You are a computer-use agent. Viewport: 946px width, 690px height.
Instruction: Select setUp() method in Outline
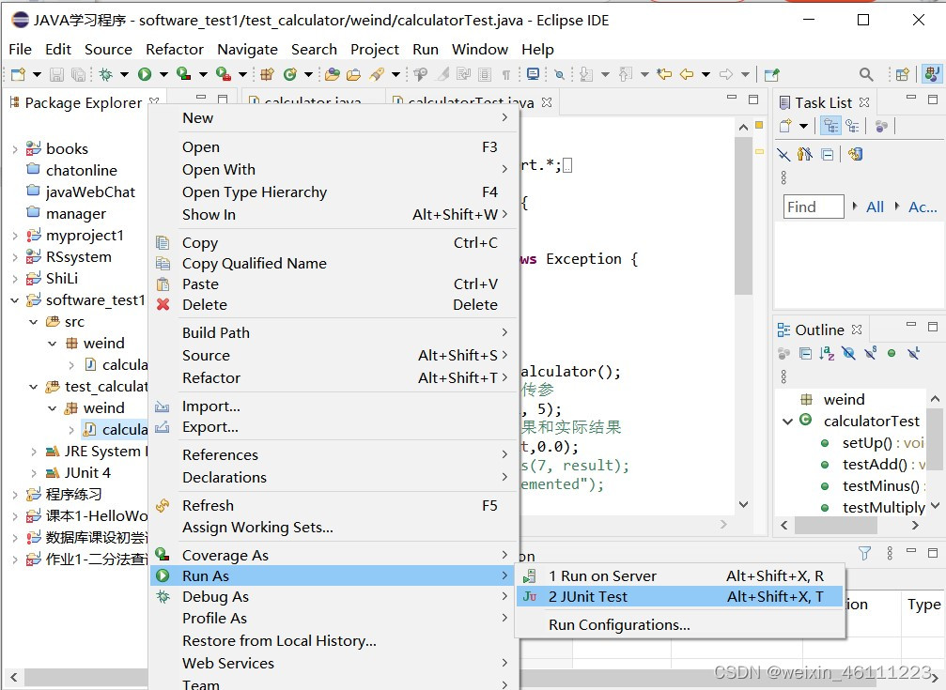click(867, 443)
